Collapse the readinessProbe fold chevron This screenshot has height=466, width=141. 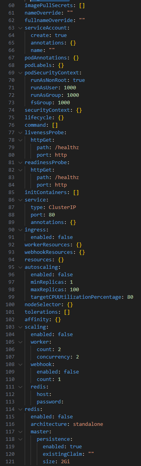click(x=20, y=162)
